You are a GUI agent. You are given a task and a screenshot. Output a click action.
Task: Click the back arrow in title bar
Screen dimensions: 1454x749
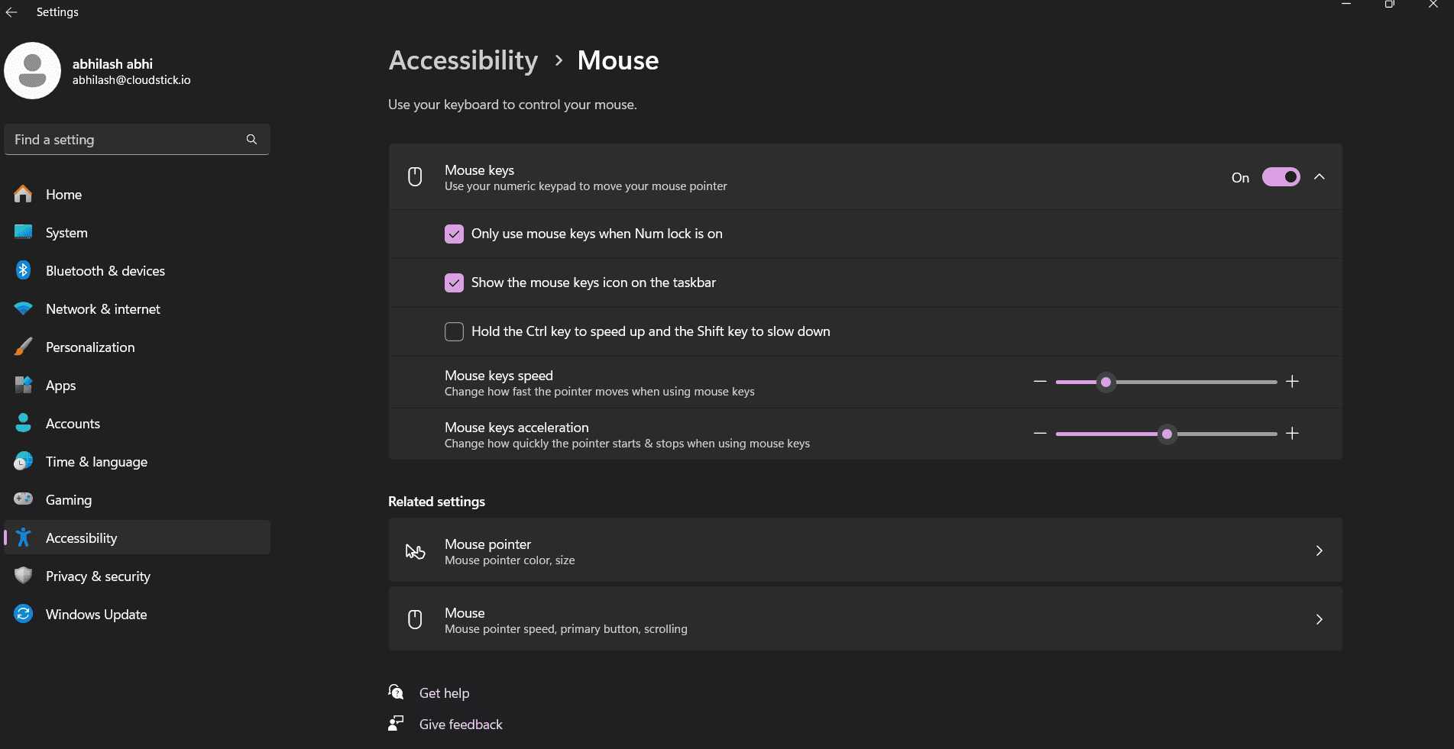click(x=11, y=12)
